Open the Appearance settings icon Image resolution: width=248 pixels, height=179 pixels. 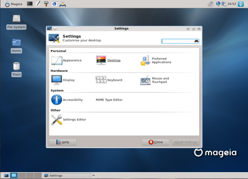pos(56,60)
